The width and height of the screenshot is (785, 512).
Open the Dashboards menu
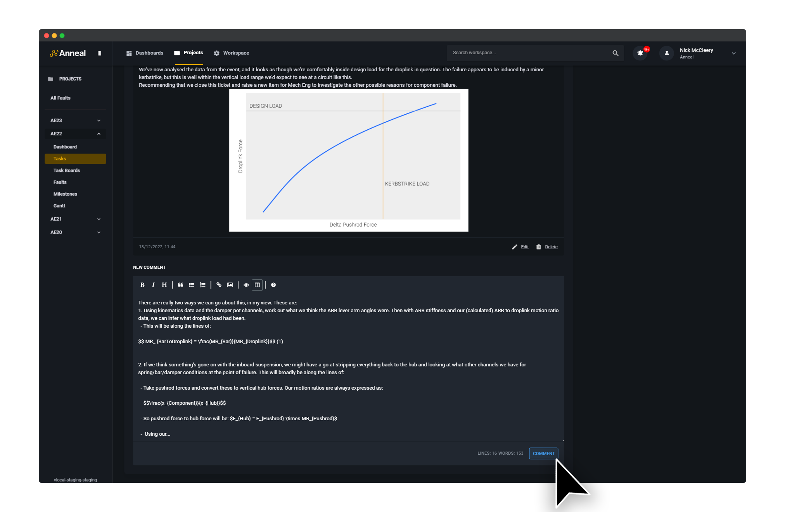(149, 53)
